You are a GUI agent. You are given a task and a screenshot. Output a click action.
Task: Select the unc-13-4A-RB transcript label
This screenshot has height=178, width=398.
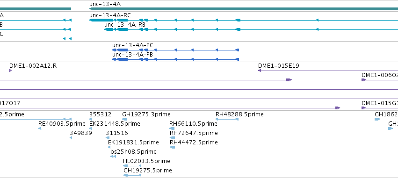124,25
